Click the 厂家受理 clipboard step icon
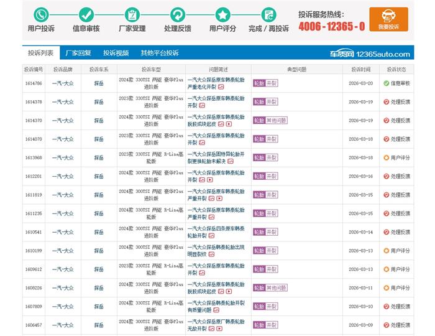Viewport: 435px width, 336px height. [131, 15]
